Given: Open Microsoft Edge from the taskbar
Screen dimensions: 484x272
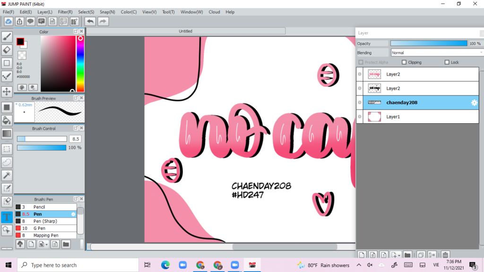Looking at the screenshot, I should tap(165, 265).
